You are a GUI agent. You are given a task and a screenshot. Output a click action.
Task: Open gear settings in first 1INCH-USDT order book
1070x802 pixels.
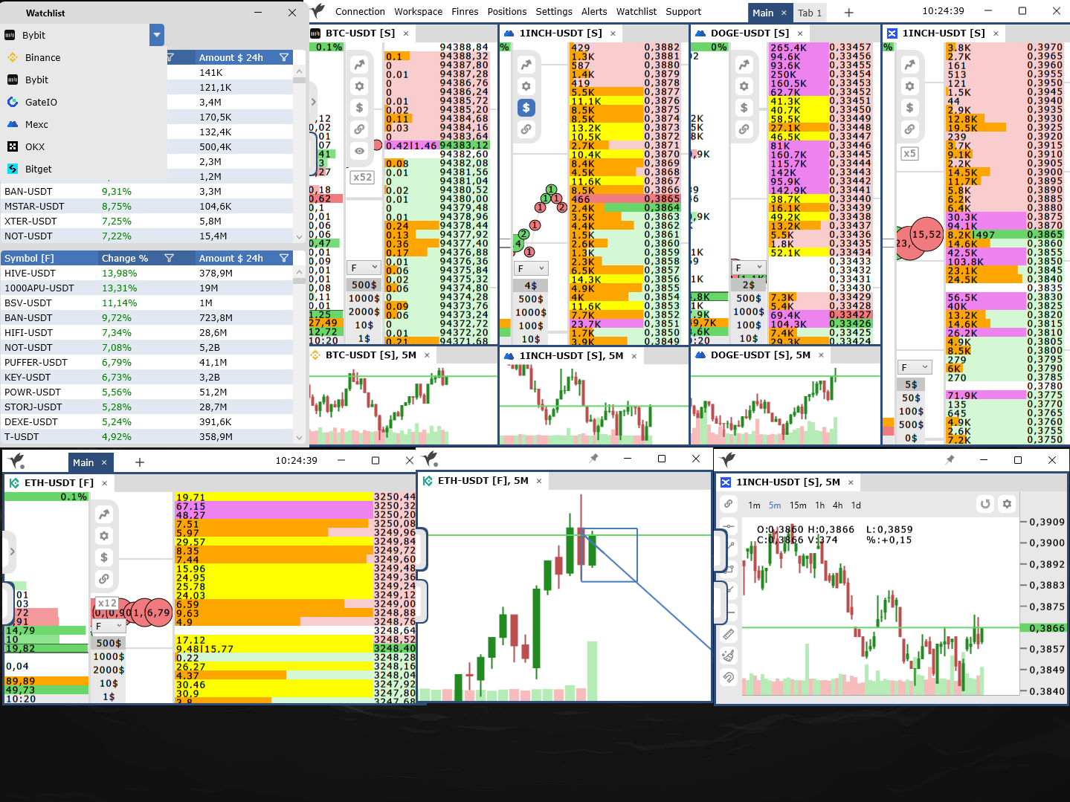click(526, 86)
